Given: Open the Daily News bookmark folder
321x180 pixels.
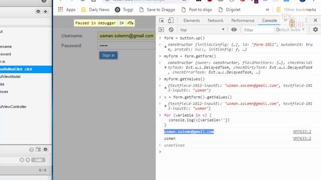Looking at the screenshot, I should click(x=95, y=9).
